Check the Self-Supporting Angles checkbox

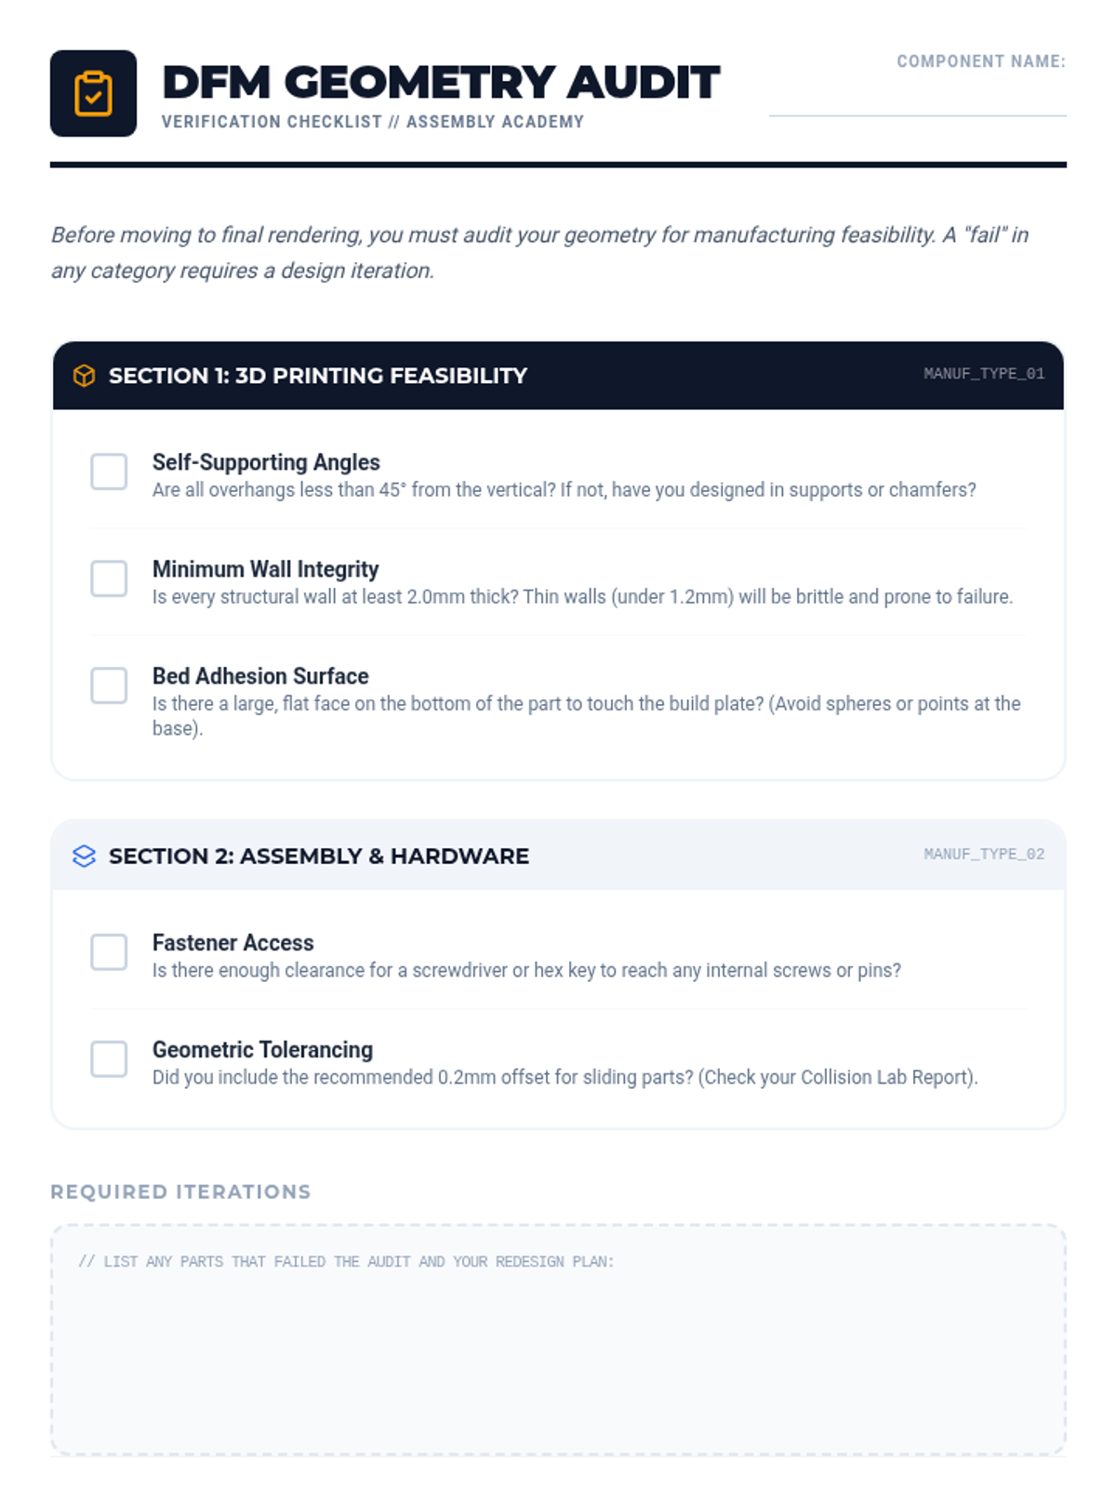click(x=109, y=472)
